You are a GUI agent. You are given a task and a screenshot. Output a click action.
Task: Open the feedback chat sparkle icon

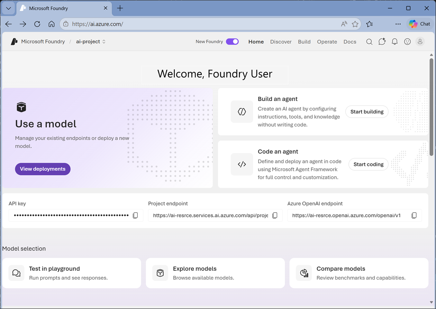pyautogui.click(x=382, y=42)
